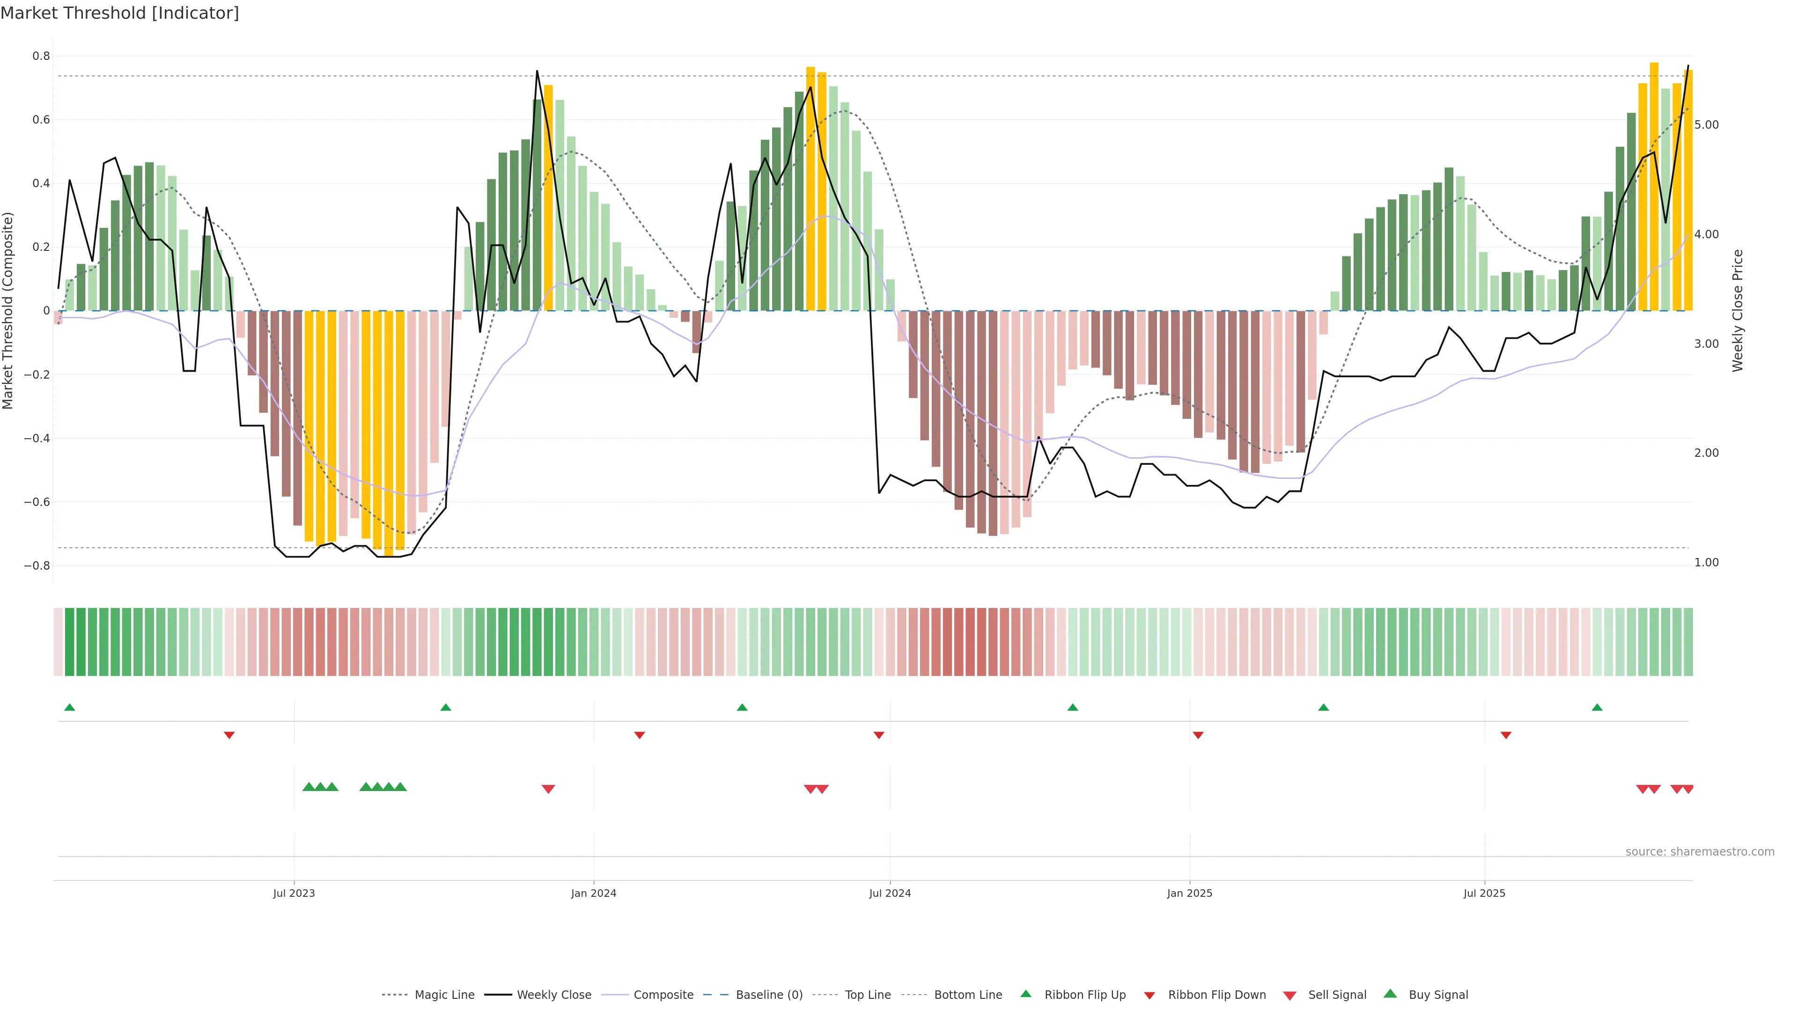1798x1011 pixels.
Task: Click Buy Signal legend triangle icon
Action: [1390, 994]
